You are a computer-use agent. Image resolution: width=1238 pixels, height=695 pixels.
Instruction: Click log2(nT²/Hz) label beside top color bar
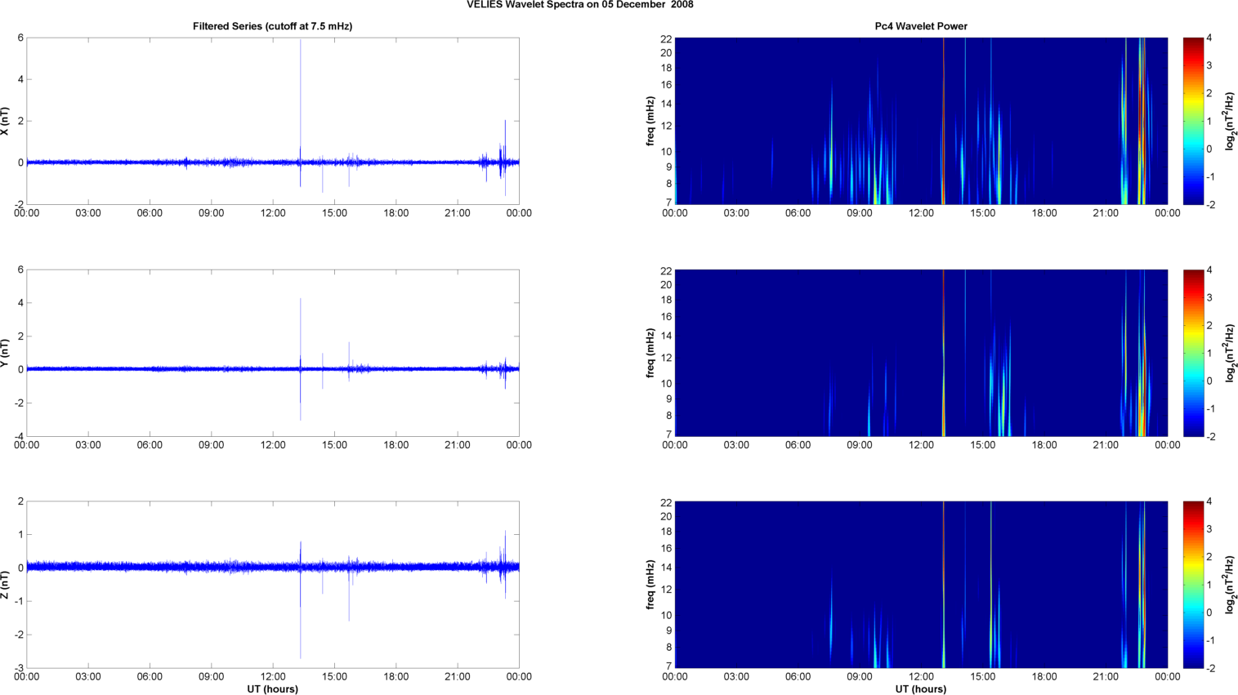[x=1229, y=121]
